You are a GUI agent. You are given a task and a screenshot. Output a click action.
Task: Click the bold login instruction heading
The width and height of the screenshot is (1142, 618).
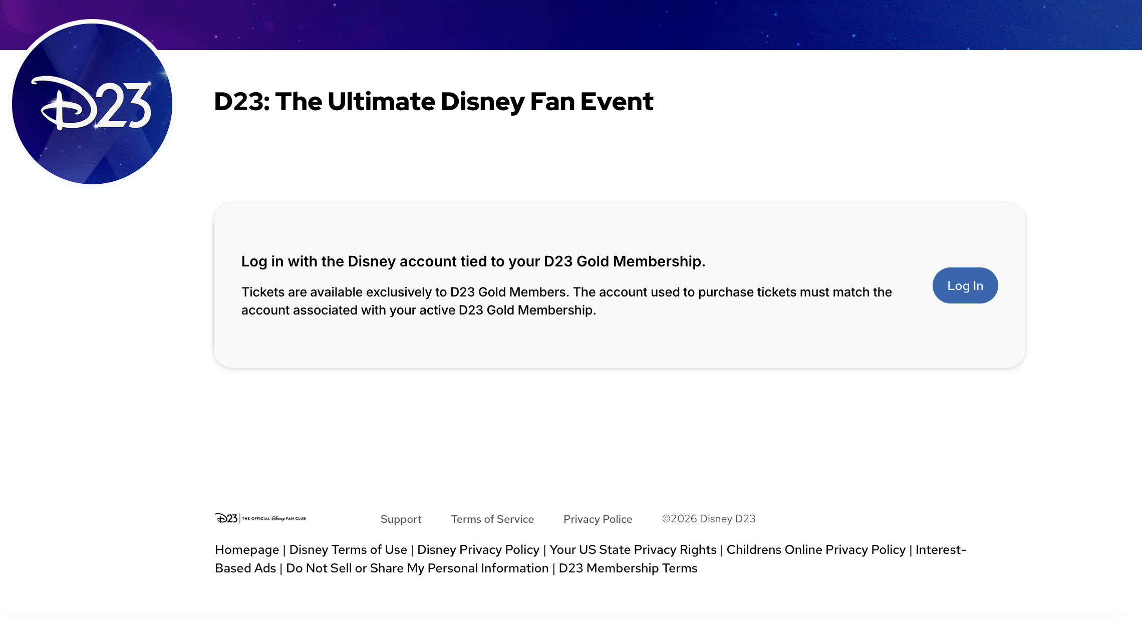pyautogui.click(x=473, y=261)
